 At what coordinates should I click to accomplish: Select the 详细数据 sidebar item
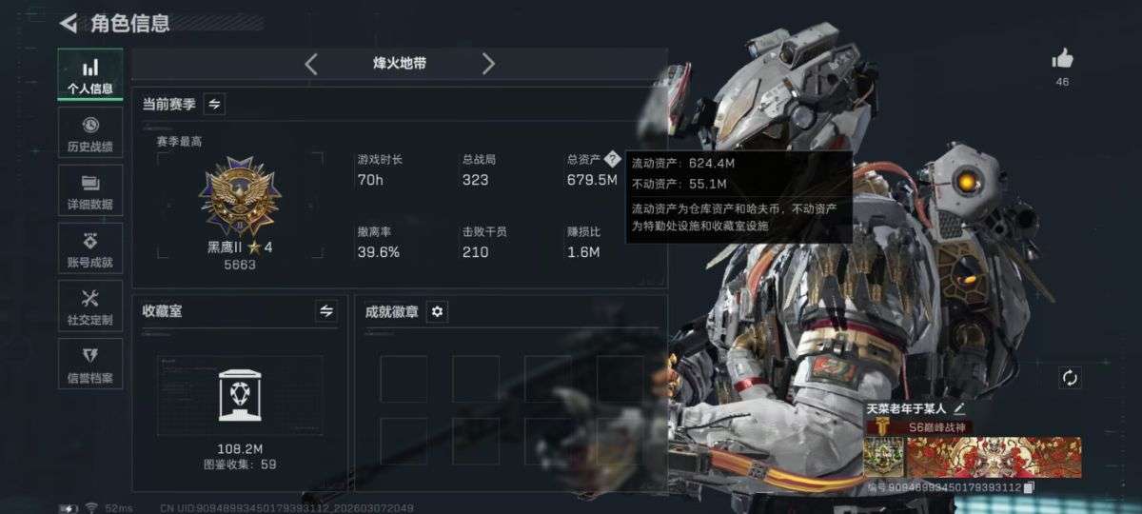pos(90,190)
